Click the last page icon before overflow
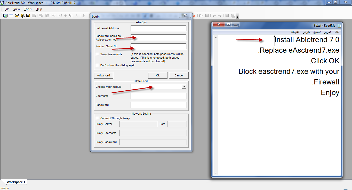The image size is (352, 190). (x=233, y=16)
